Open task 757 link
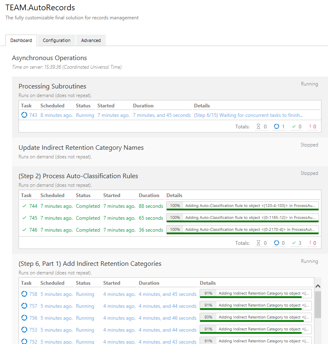328x344 pixels. (33, 306)
